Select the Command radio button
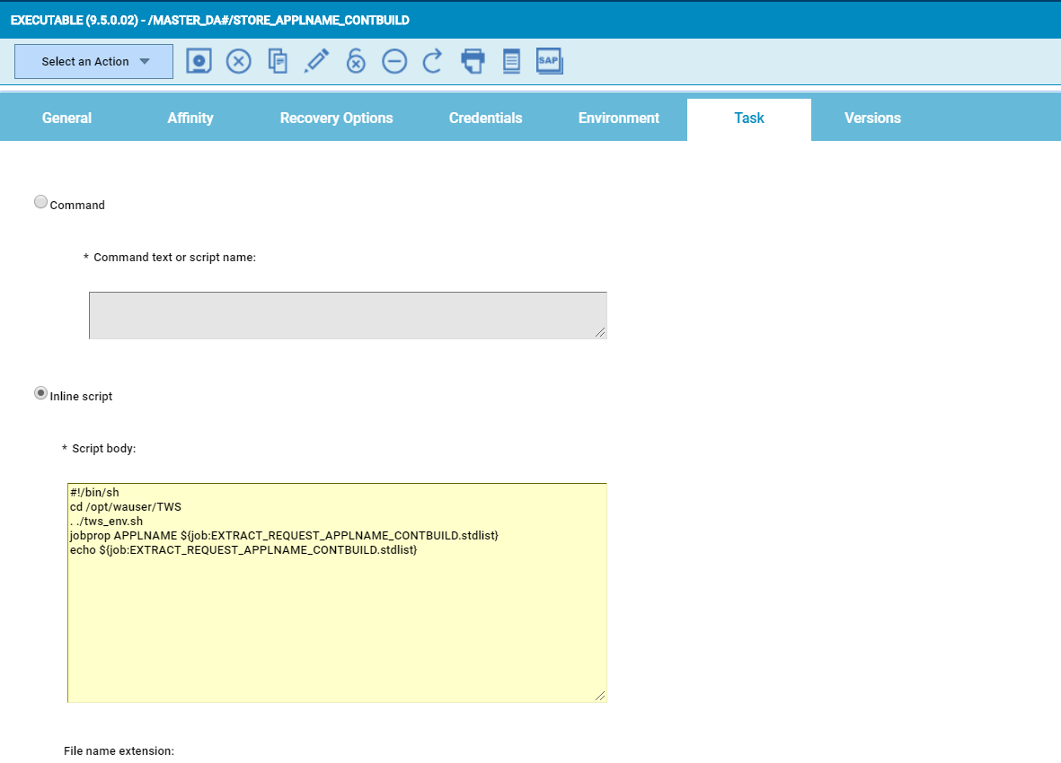The width and height of the screenshot is (1061, 763). click(x=40, y=203)
